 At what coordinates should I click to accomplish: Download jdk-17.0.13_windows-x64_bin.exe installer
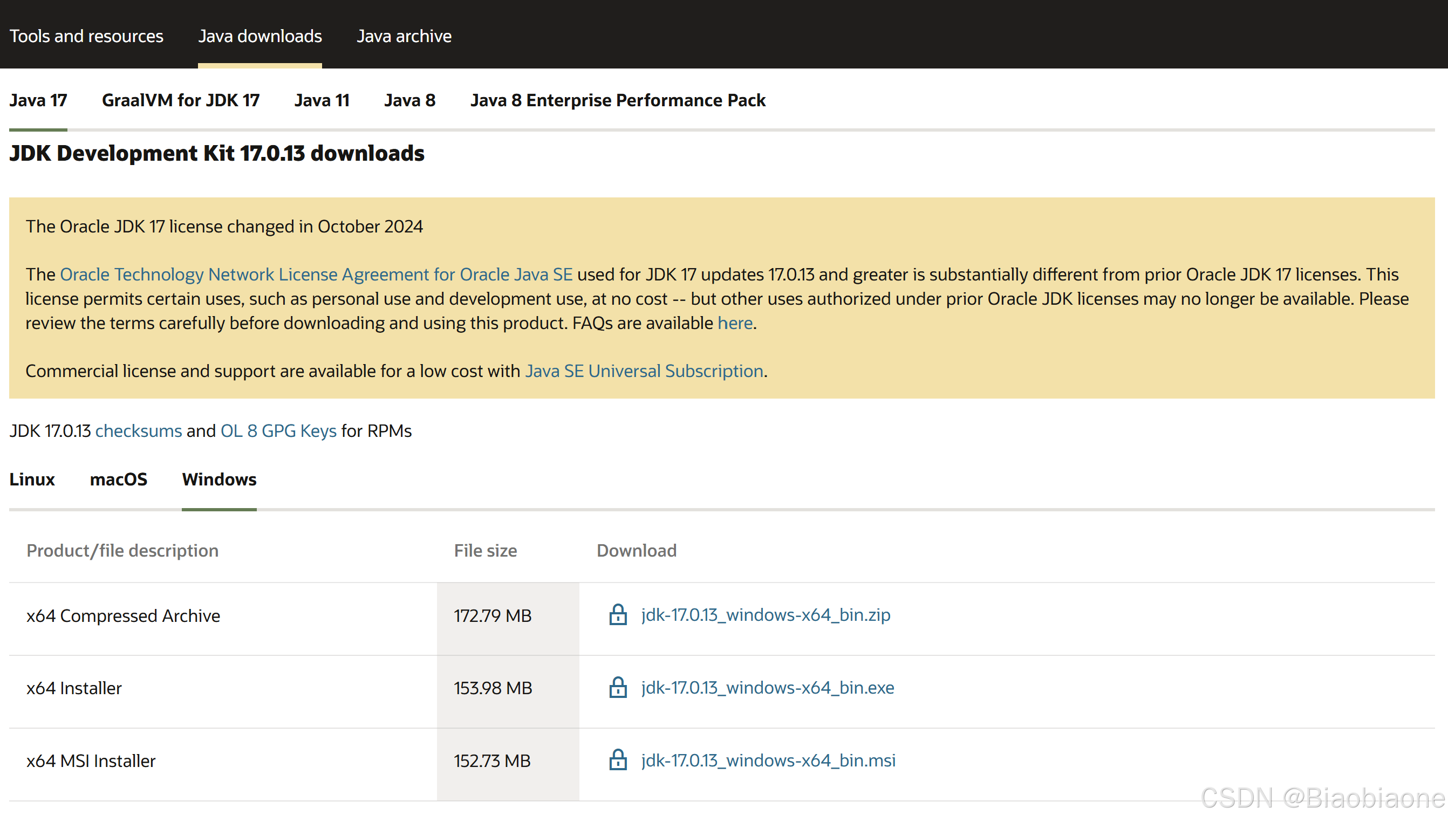point(767,688)
